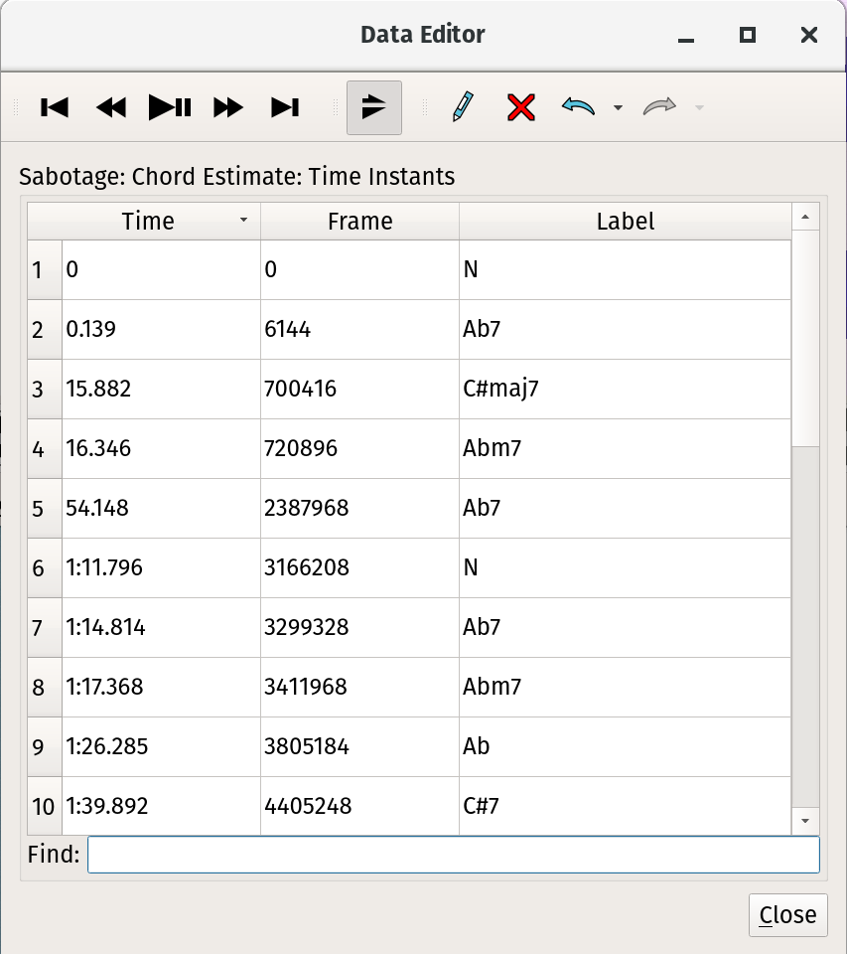Toggle the track playback position button
The image size is (847, 954).
click(373, 107)
